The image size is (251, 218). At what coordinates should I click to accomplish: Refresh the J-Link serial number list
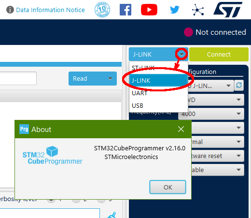(x=239, y=85)
